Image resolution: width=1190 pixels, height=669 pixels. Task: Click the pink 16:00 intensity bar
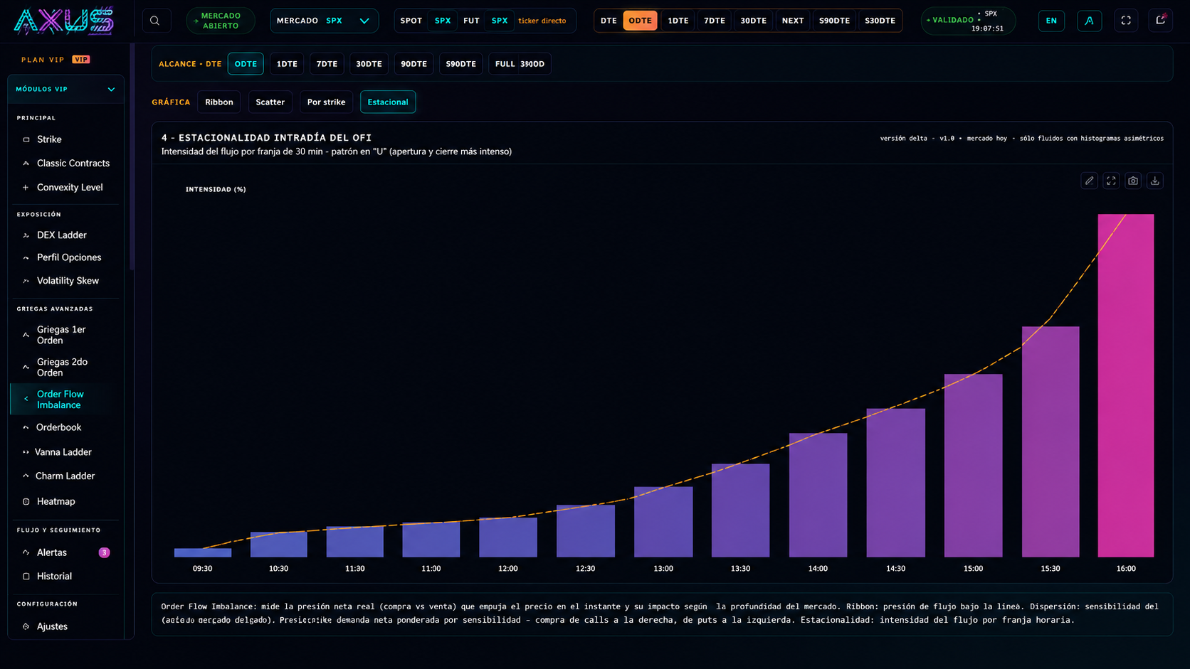click(x=1126, y=385)
